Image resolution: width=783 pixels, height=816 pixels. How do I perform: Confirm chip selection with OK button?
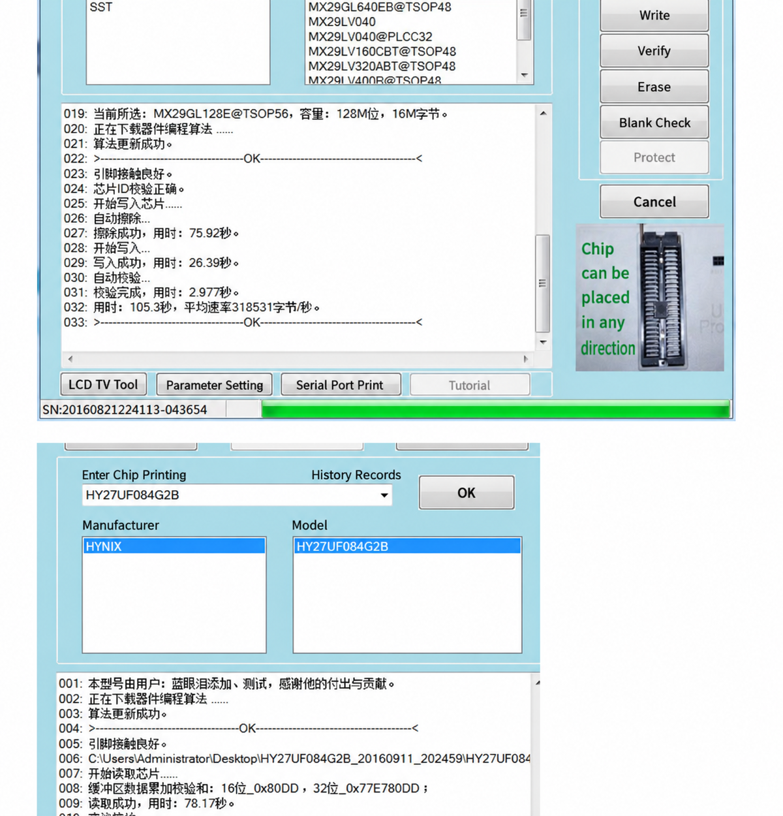coord(467,493)
